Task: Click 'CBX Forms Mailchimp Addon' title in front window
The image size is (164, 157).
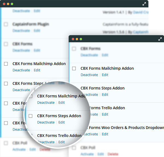Action: [107, 68]
